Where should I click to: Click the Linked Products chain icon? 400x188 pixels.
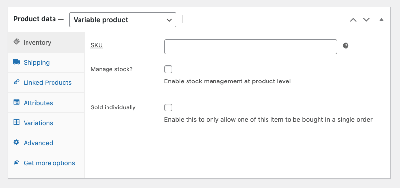click(x=16, y=82)
